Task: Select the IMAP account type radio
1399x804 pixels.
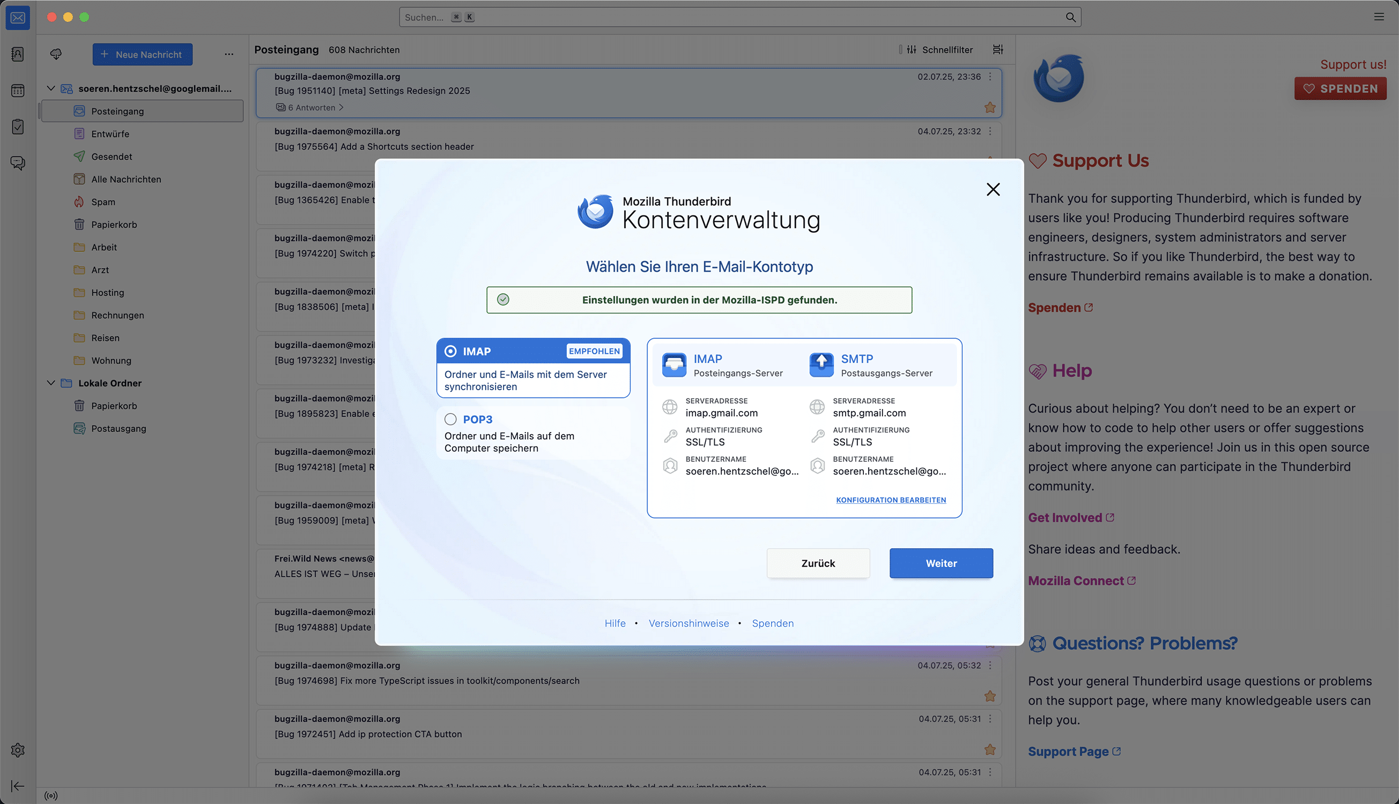Action: point(450,351)
